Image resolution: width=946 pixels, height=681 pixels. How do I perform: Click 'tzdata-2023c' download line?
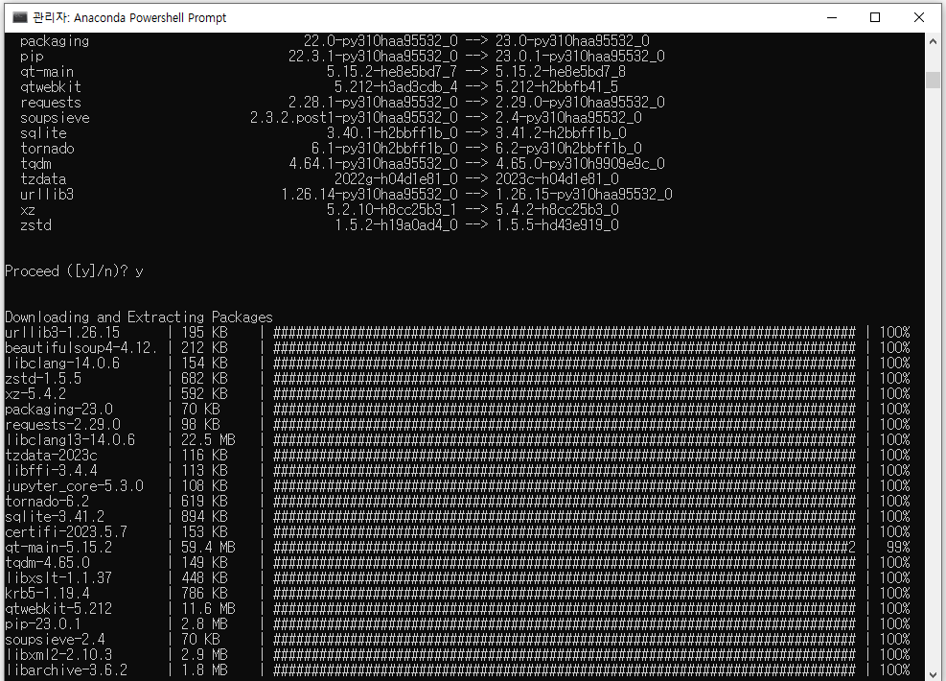coord(457,456)
